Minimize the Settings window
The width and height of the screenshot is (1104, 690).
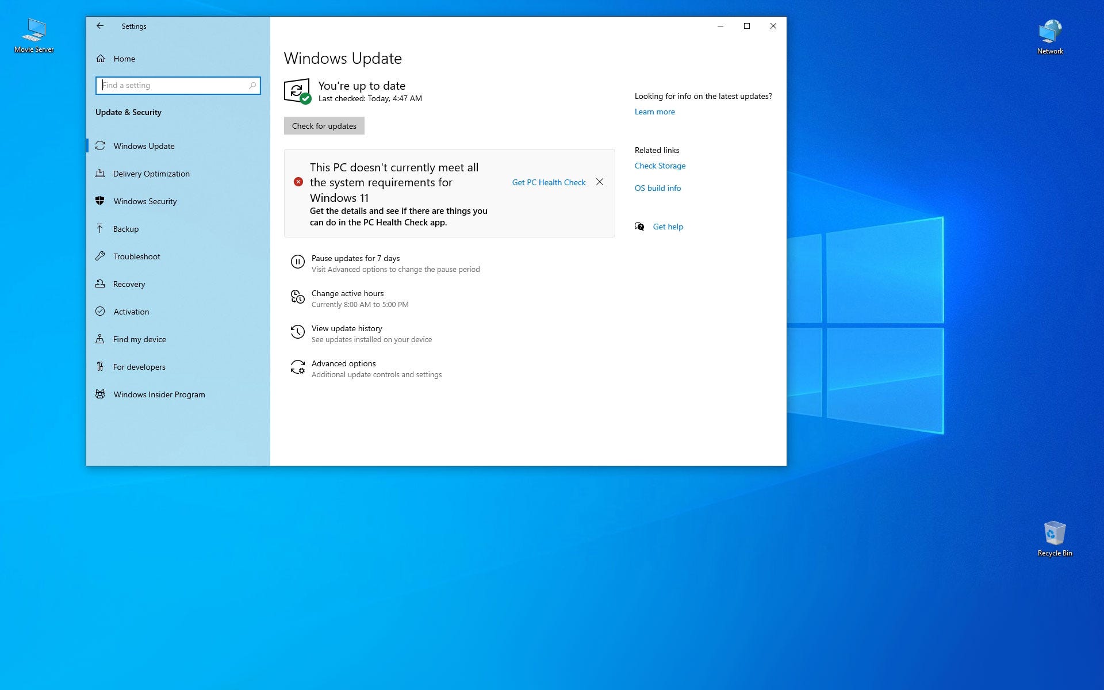(x=720, y=26)
